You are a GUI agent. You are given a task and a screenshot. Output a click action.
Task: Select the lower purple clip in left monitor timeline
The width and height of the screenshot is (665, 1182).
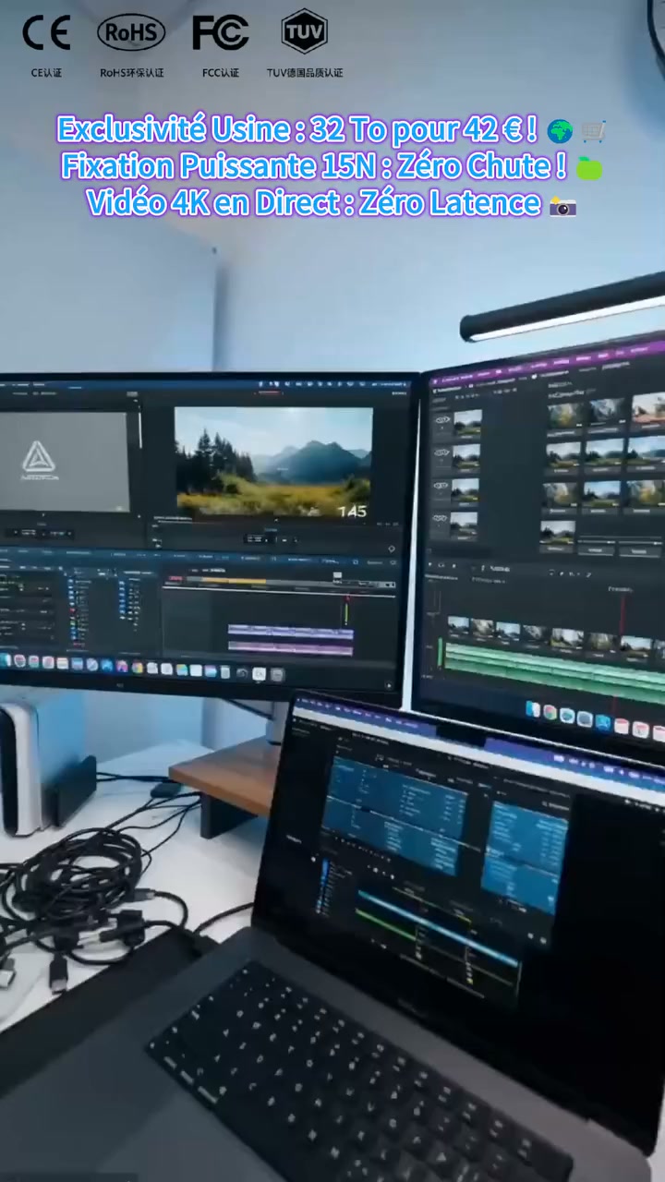(290, 648)
